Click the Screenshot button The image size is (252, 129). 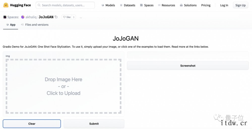188,66
